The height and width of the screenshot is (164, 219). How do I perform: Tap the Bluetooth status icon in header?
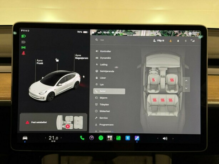186,41
